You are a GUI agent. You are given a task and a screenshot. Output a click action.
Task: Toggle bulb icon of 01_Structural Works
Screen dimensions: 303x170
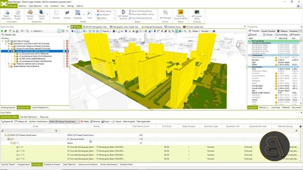point(15,54)
